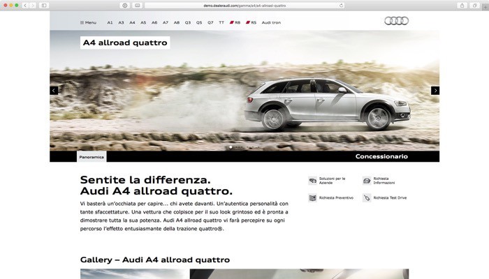Screen dimensions: 489x279
Task: Reload the page with the refresh icon
Action: [x=341, y=6]
